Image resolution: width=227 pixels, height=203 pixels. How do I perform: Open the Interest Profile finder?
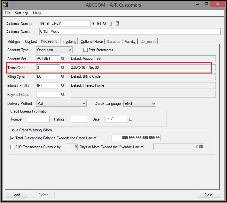[x=63, y=86]
